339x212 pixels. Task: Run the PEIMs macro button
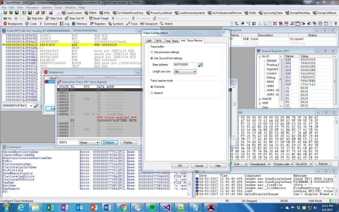91,13
